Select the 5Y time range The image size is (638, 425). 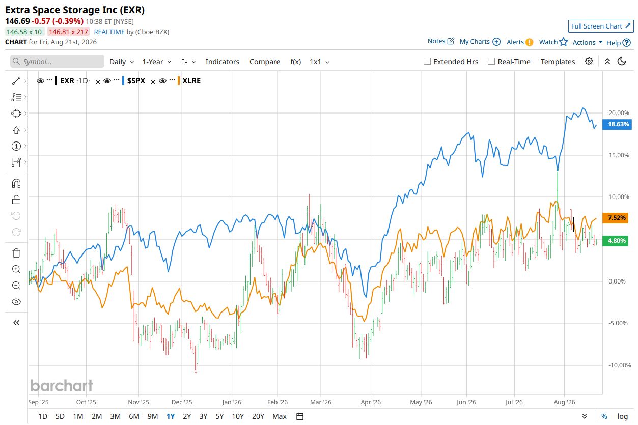coord(219,416)
